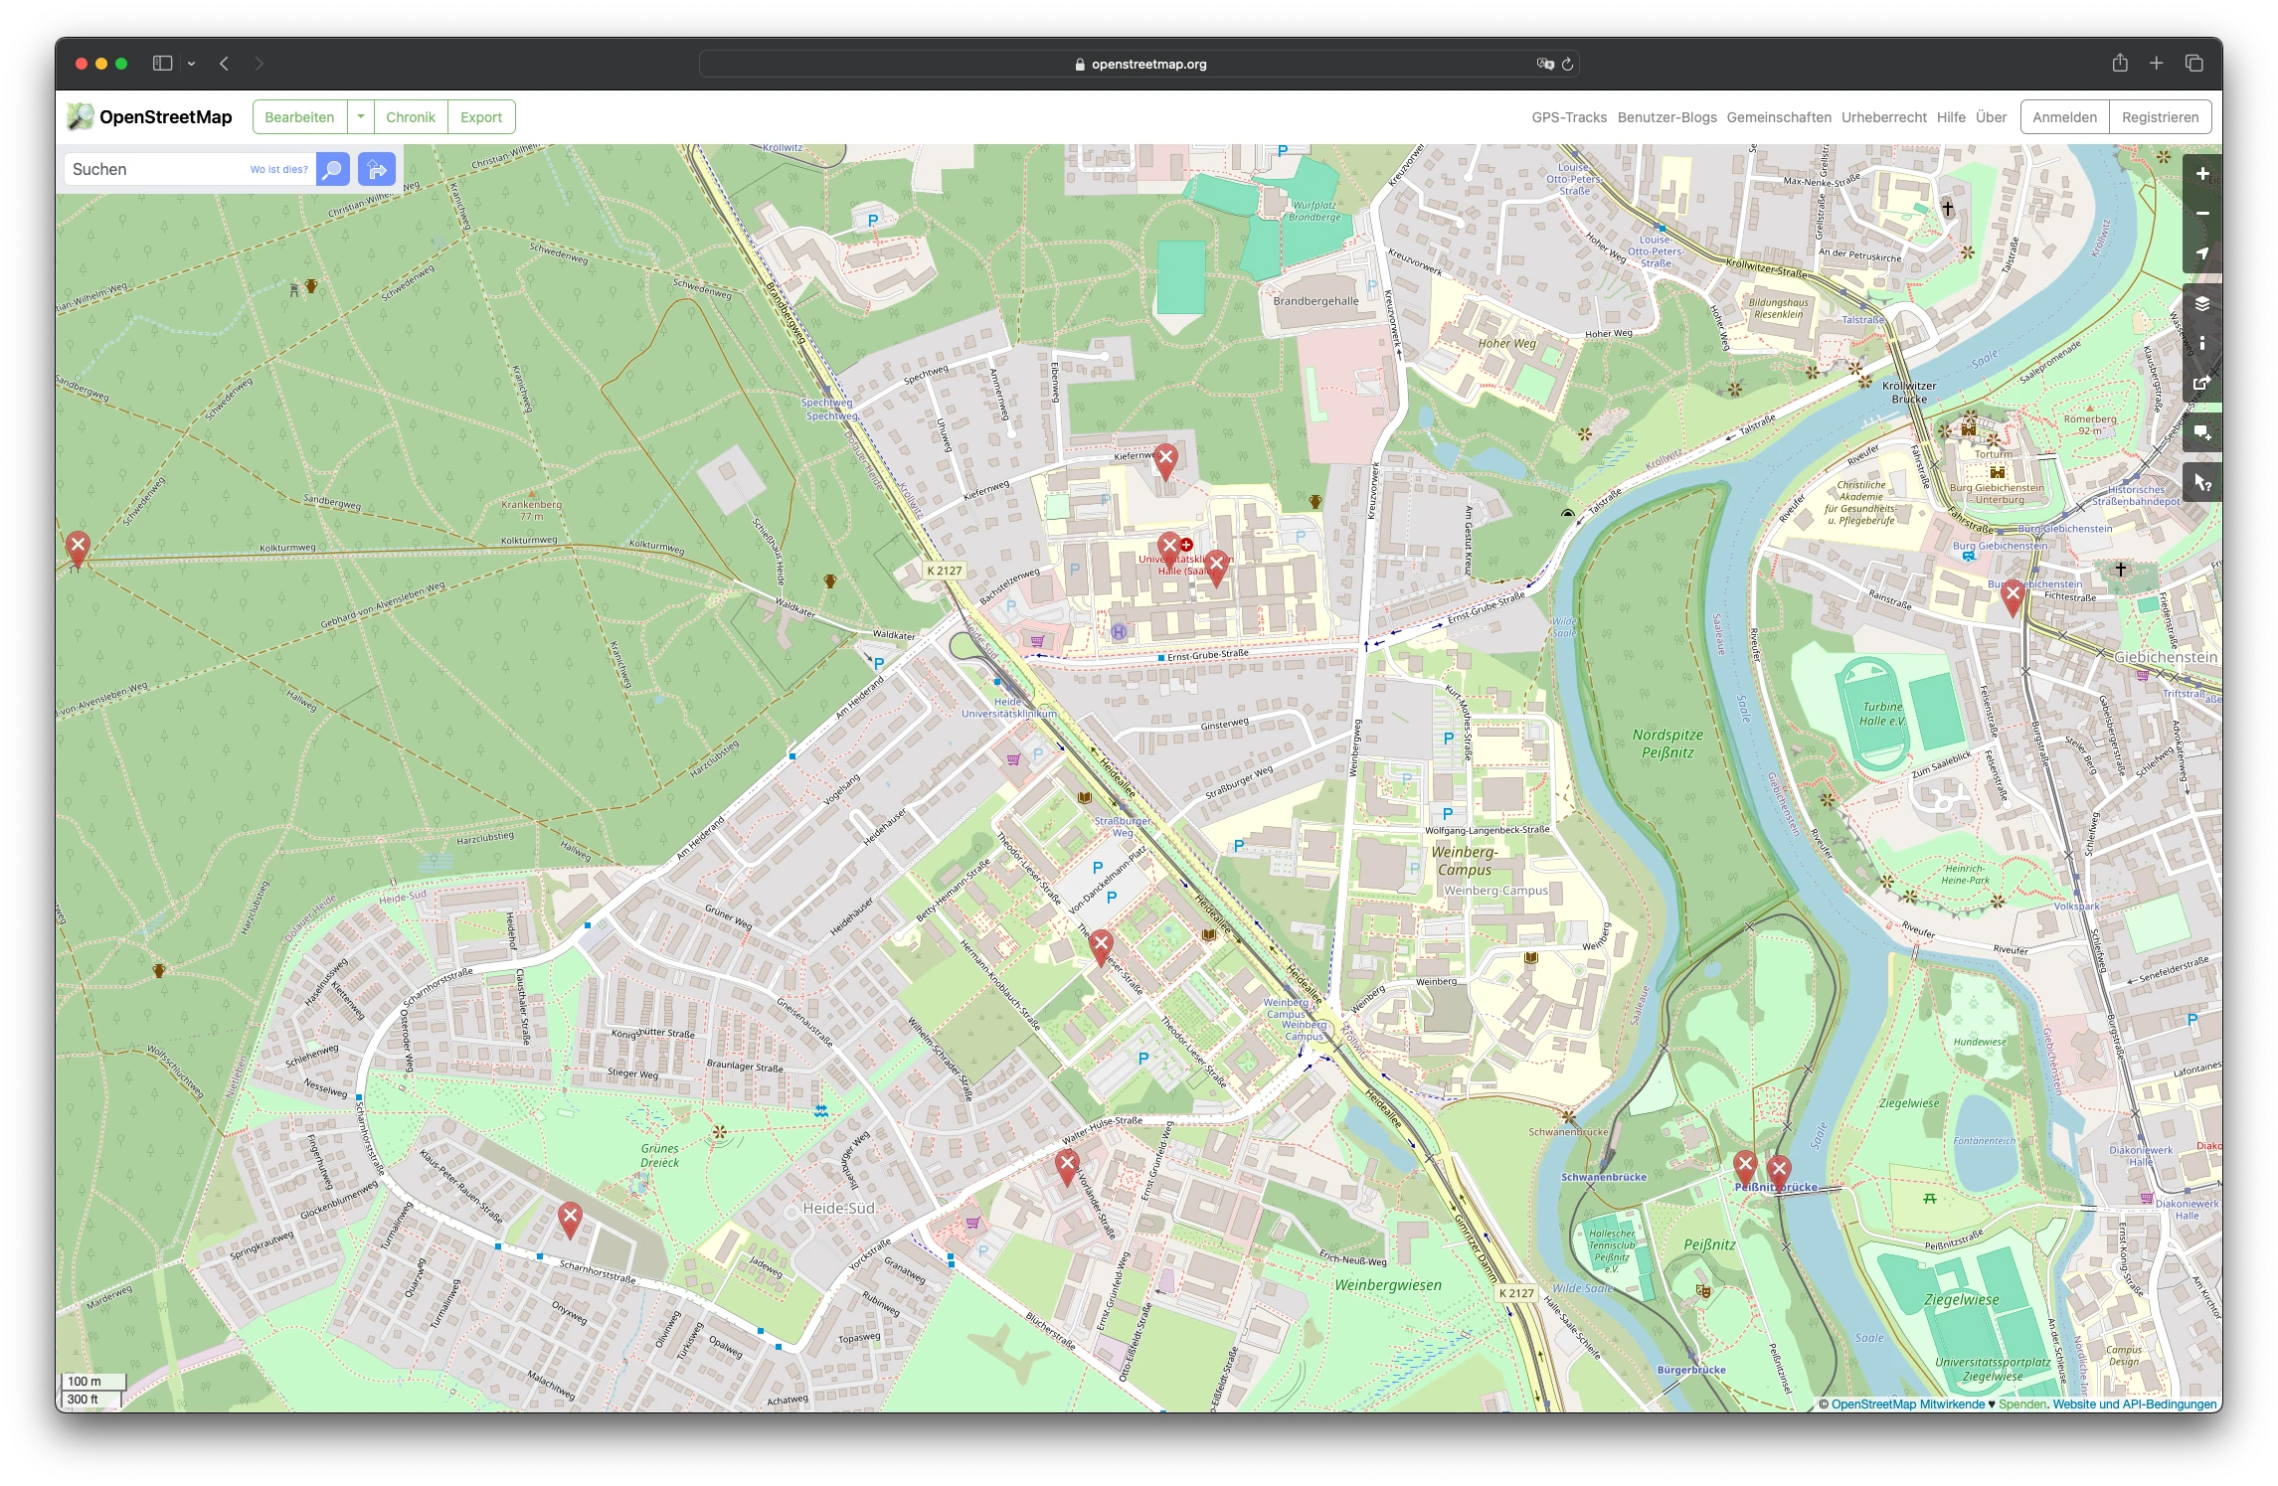Open the Safari sidebar options chevron
Viewport: 2278px width, 1486px height.
pyautogui.click(x=191, y=64)
